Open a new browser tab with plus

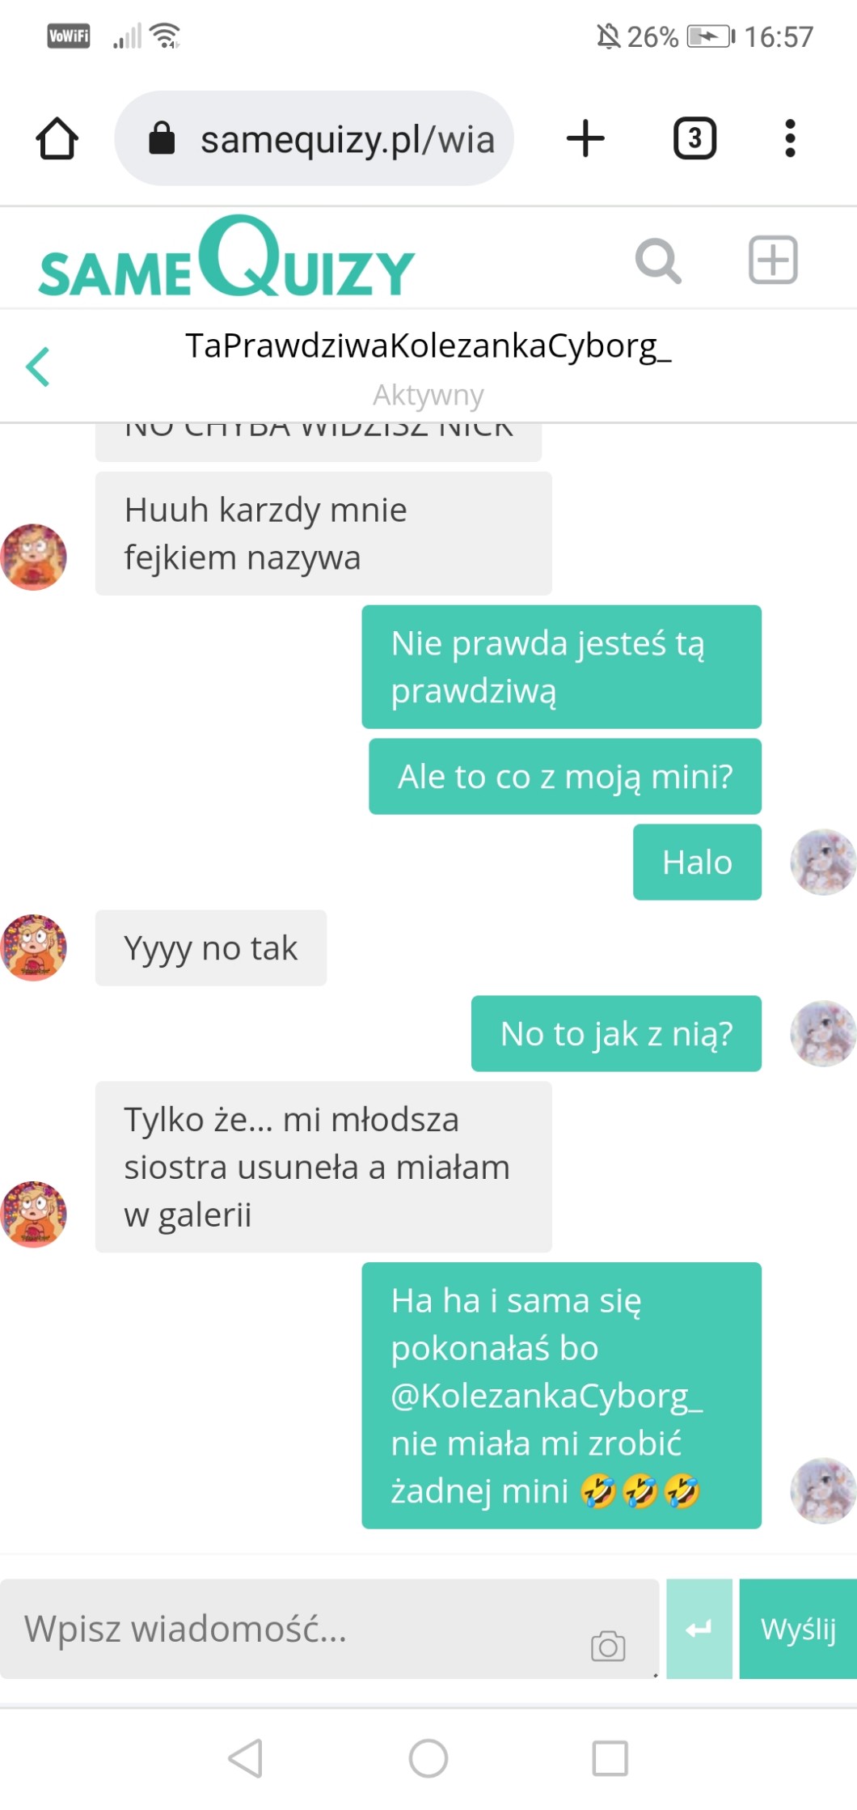(x=585, y=138)
